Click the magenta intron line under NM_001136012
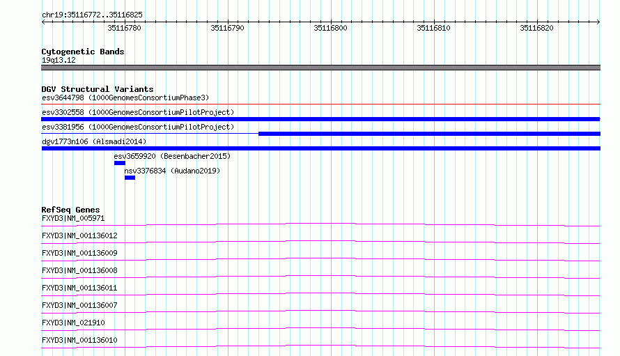This screenshot has width=620, height=356. (x=320, y=242)
